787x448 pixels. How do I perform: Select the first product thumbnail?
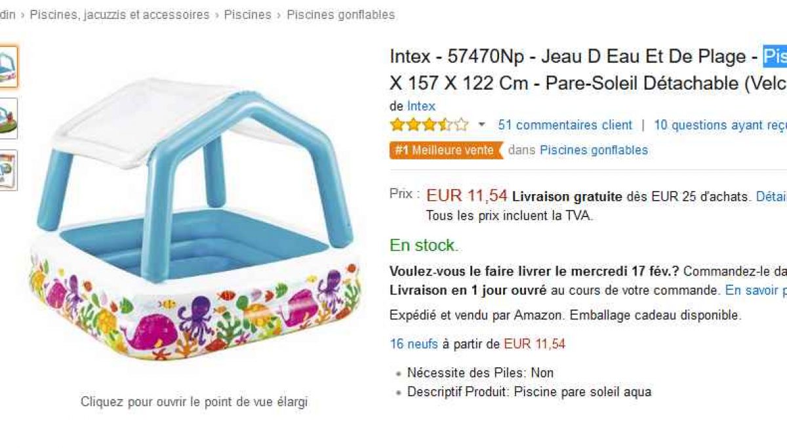coord(8,67)
